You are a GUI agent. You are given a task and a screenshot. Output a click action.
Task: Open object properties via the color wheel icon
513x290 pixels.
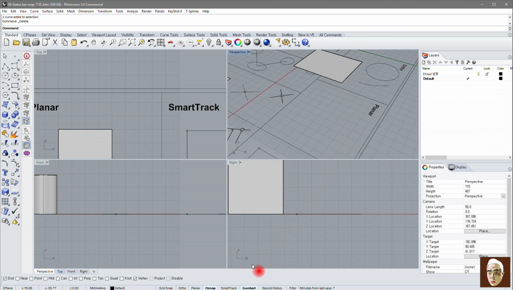point(238,42)
